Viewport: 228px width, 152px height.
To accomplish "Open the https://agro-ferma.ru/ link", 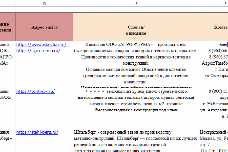I will pyautogui.click(x=38, y=51).
